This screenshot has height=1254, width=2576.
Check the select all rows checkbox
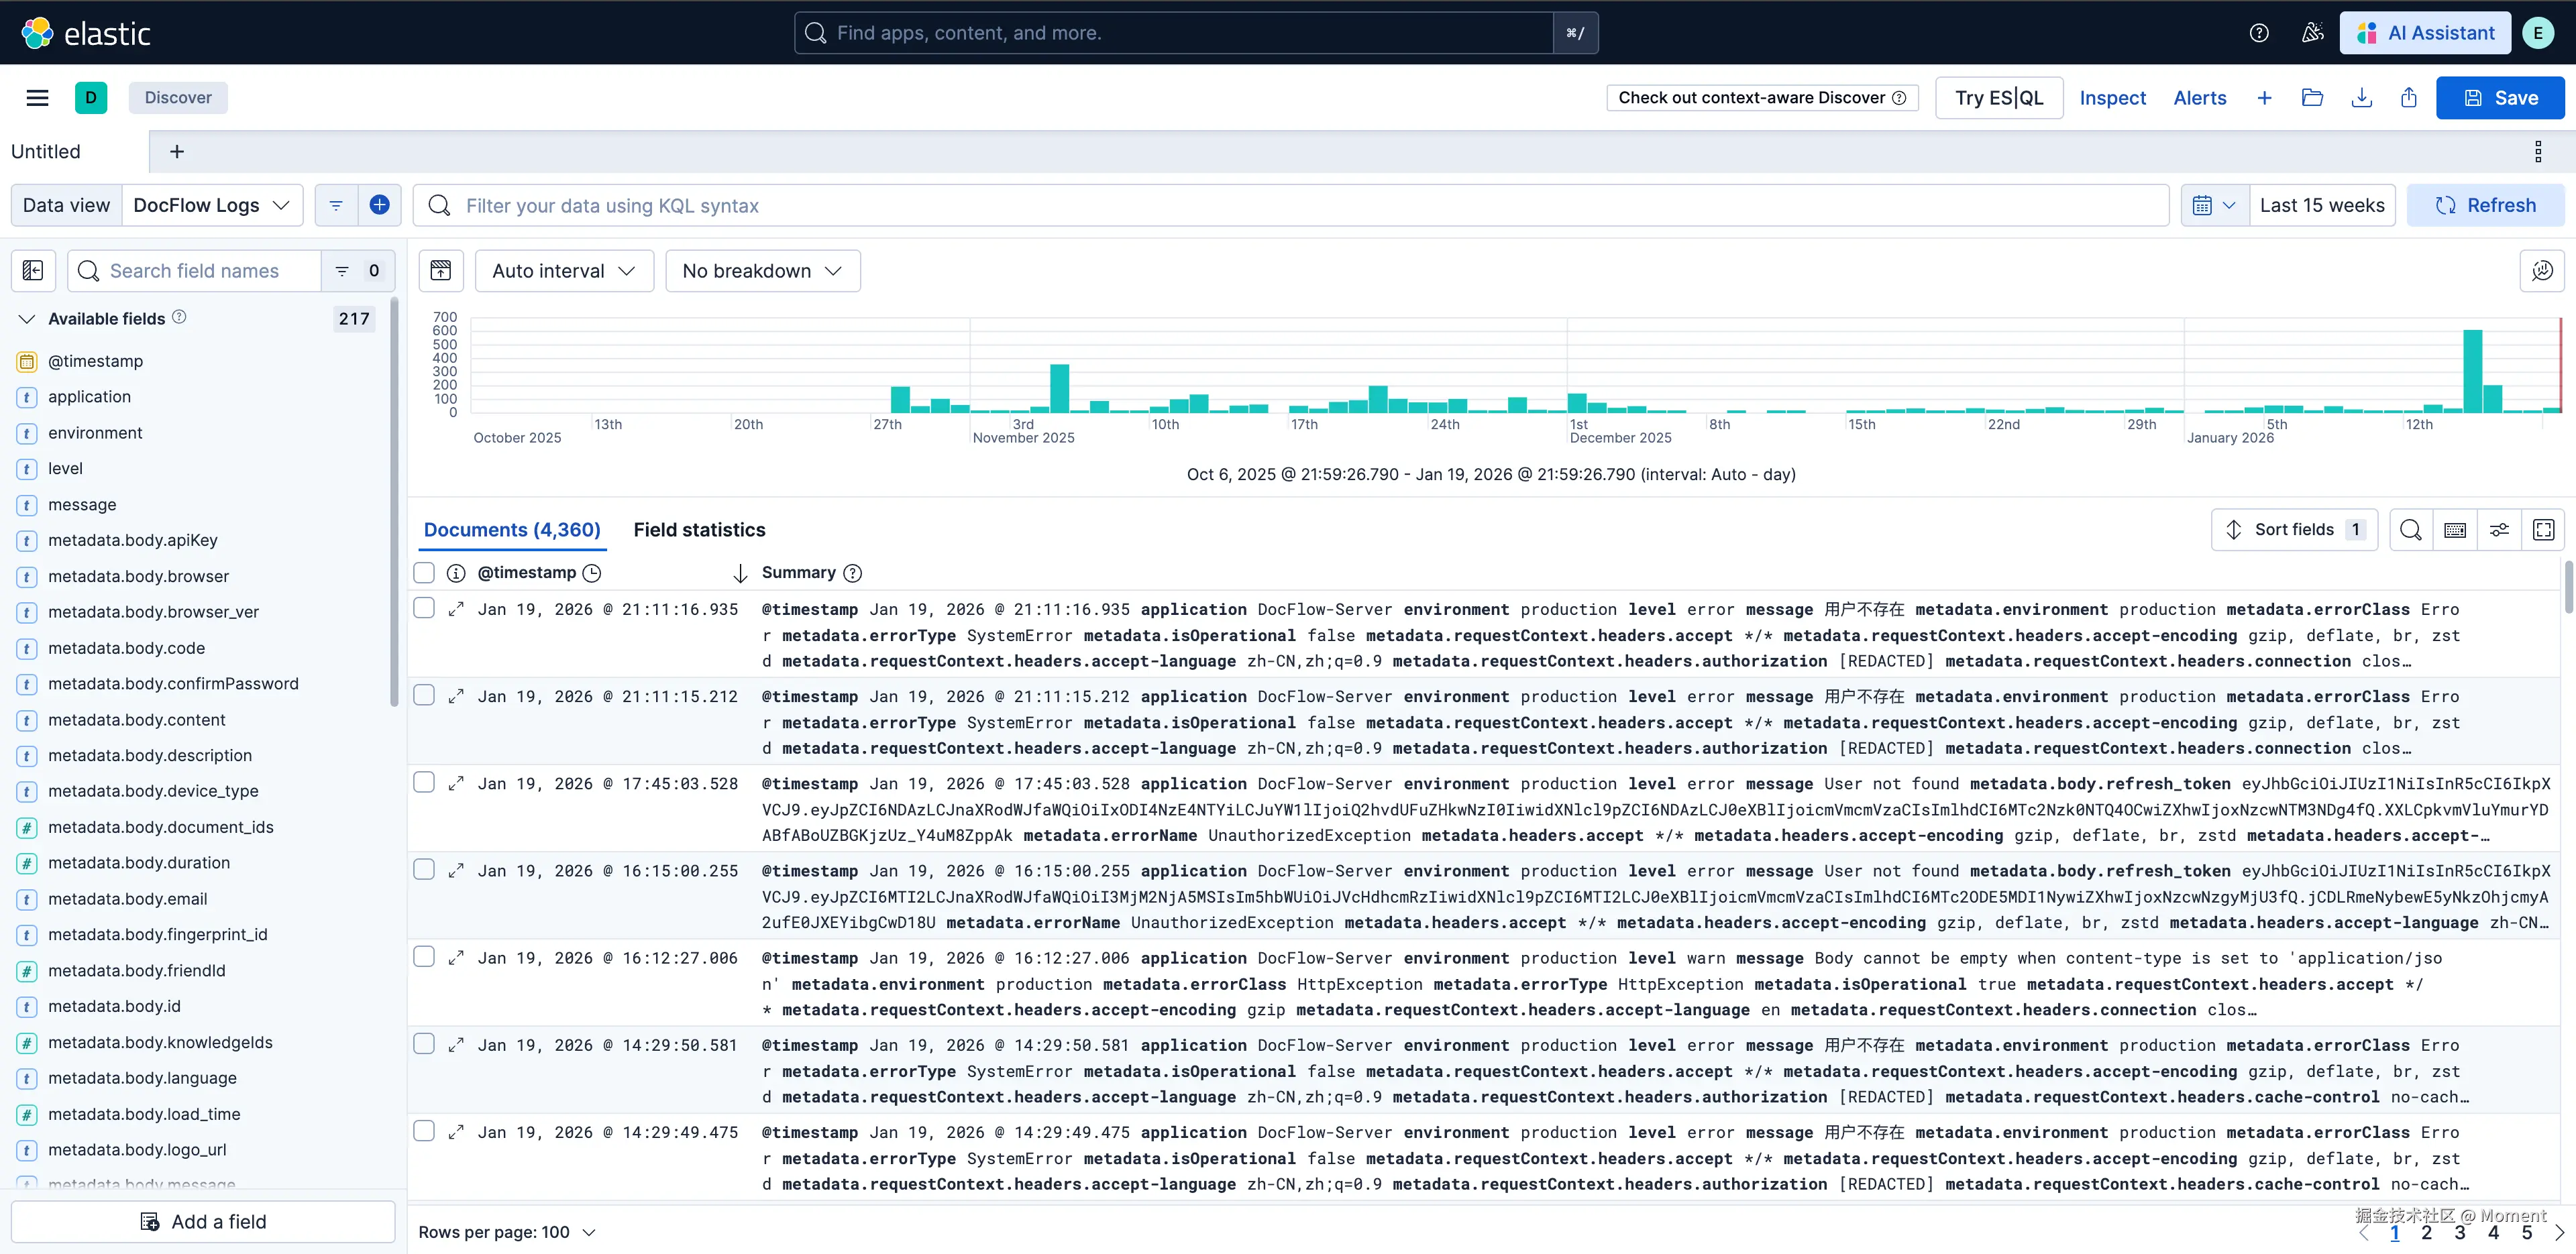pos(424,572)
